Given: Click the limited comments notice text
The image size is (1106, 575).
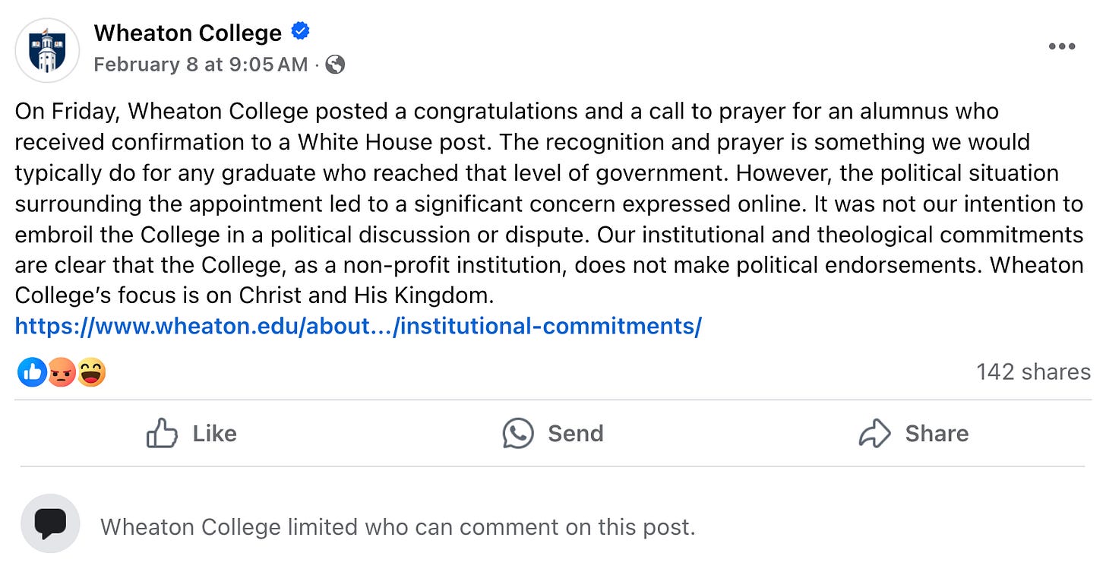Looking at the screenshot, I should tap(398, 526).
